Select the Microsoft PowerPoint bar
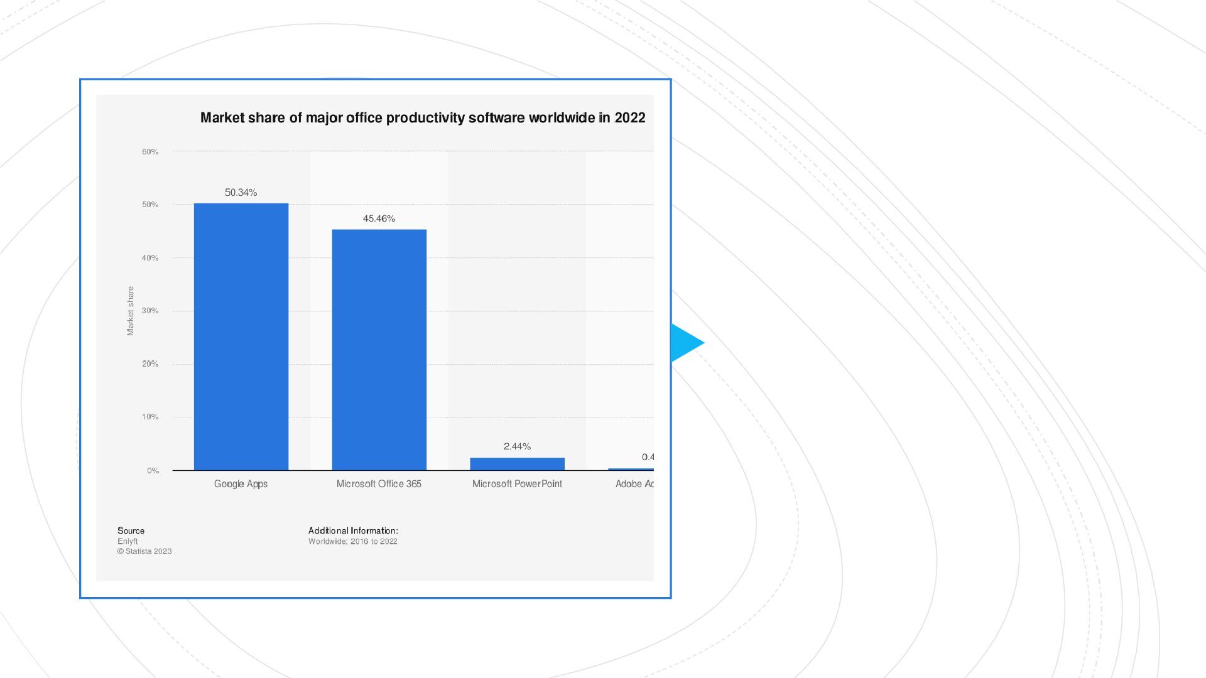This screenshot has height=678, width=1206. (518, 464)
